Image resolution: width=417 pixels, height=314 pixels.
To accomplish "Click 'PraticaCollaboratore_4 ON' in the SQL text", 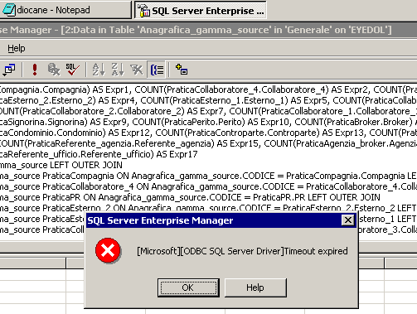I will coord(96,186).
